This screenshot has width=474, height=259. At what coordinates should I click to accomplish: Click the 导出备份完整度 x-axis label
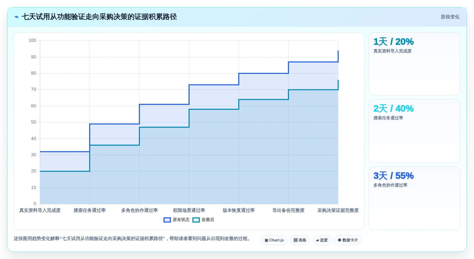click(x=288, y=210)
